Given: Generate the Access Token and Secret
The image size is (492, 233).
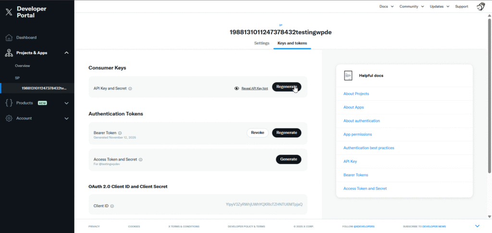Looking at the screenshot, I should click(x=288, y=159).
